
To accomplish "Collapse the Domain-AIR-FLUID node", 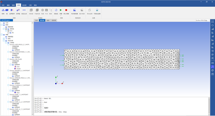I will point(8,59).
